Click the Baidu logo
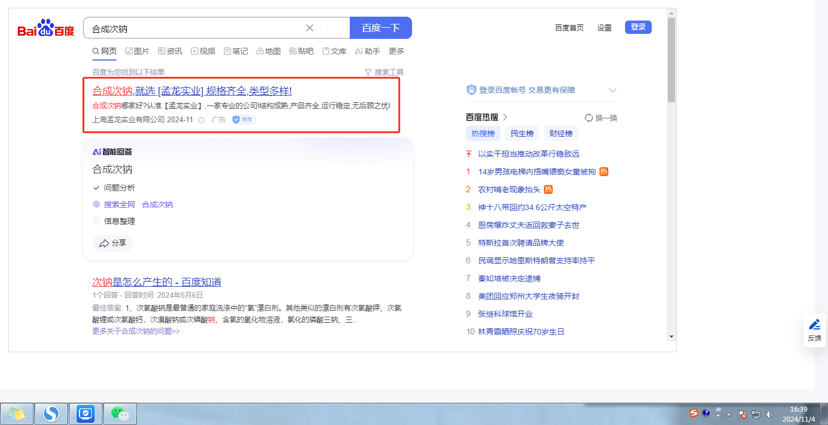This screenshot has width=828, height=425. [x=46, y=28]
